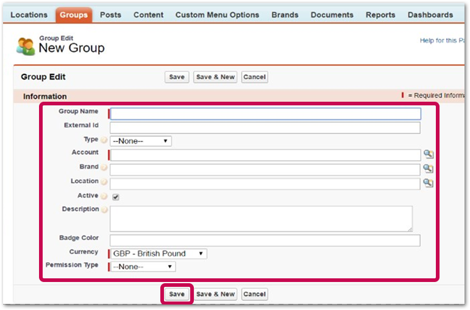
Task: Click the Badge Color field
Action: tap(265, 241)
